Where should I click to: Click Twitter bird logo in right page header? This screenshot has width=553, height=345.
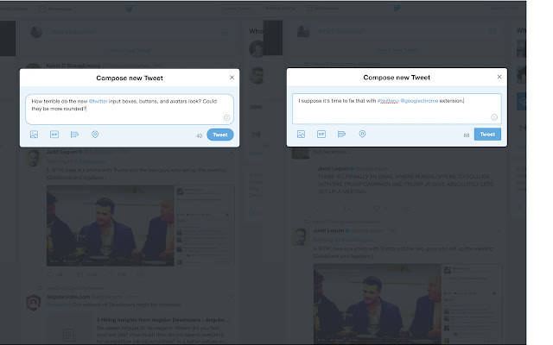397,8
